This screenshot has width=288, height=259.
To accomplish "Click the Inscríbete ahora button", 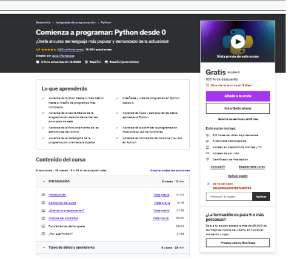I will 238,108.
